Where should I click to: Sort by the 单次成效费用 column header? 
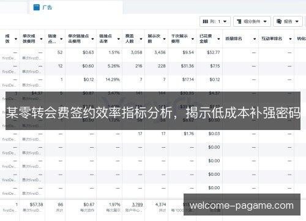pyautogui.click(x=29, y=38)
